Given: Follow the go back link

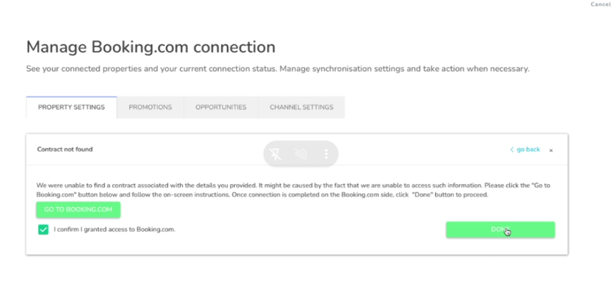Looking at the screenshot, I should point(528,150).
